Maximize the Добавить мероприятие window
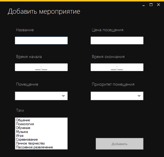Image resolution: width=164 pixels, height=157 pixels. coord(151,5)
